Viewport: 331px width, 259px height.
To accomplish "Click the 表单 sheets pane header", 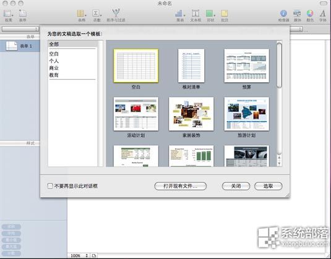I will coord(20,36).
